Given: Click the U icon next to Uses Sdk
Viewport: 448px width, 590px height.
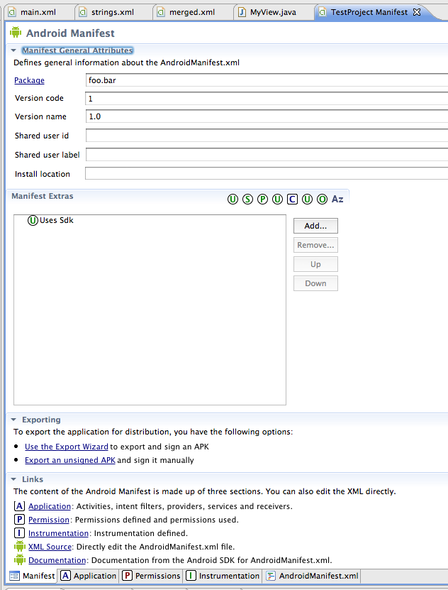Looking at the screenshot, I should (33, 221).
